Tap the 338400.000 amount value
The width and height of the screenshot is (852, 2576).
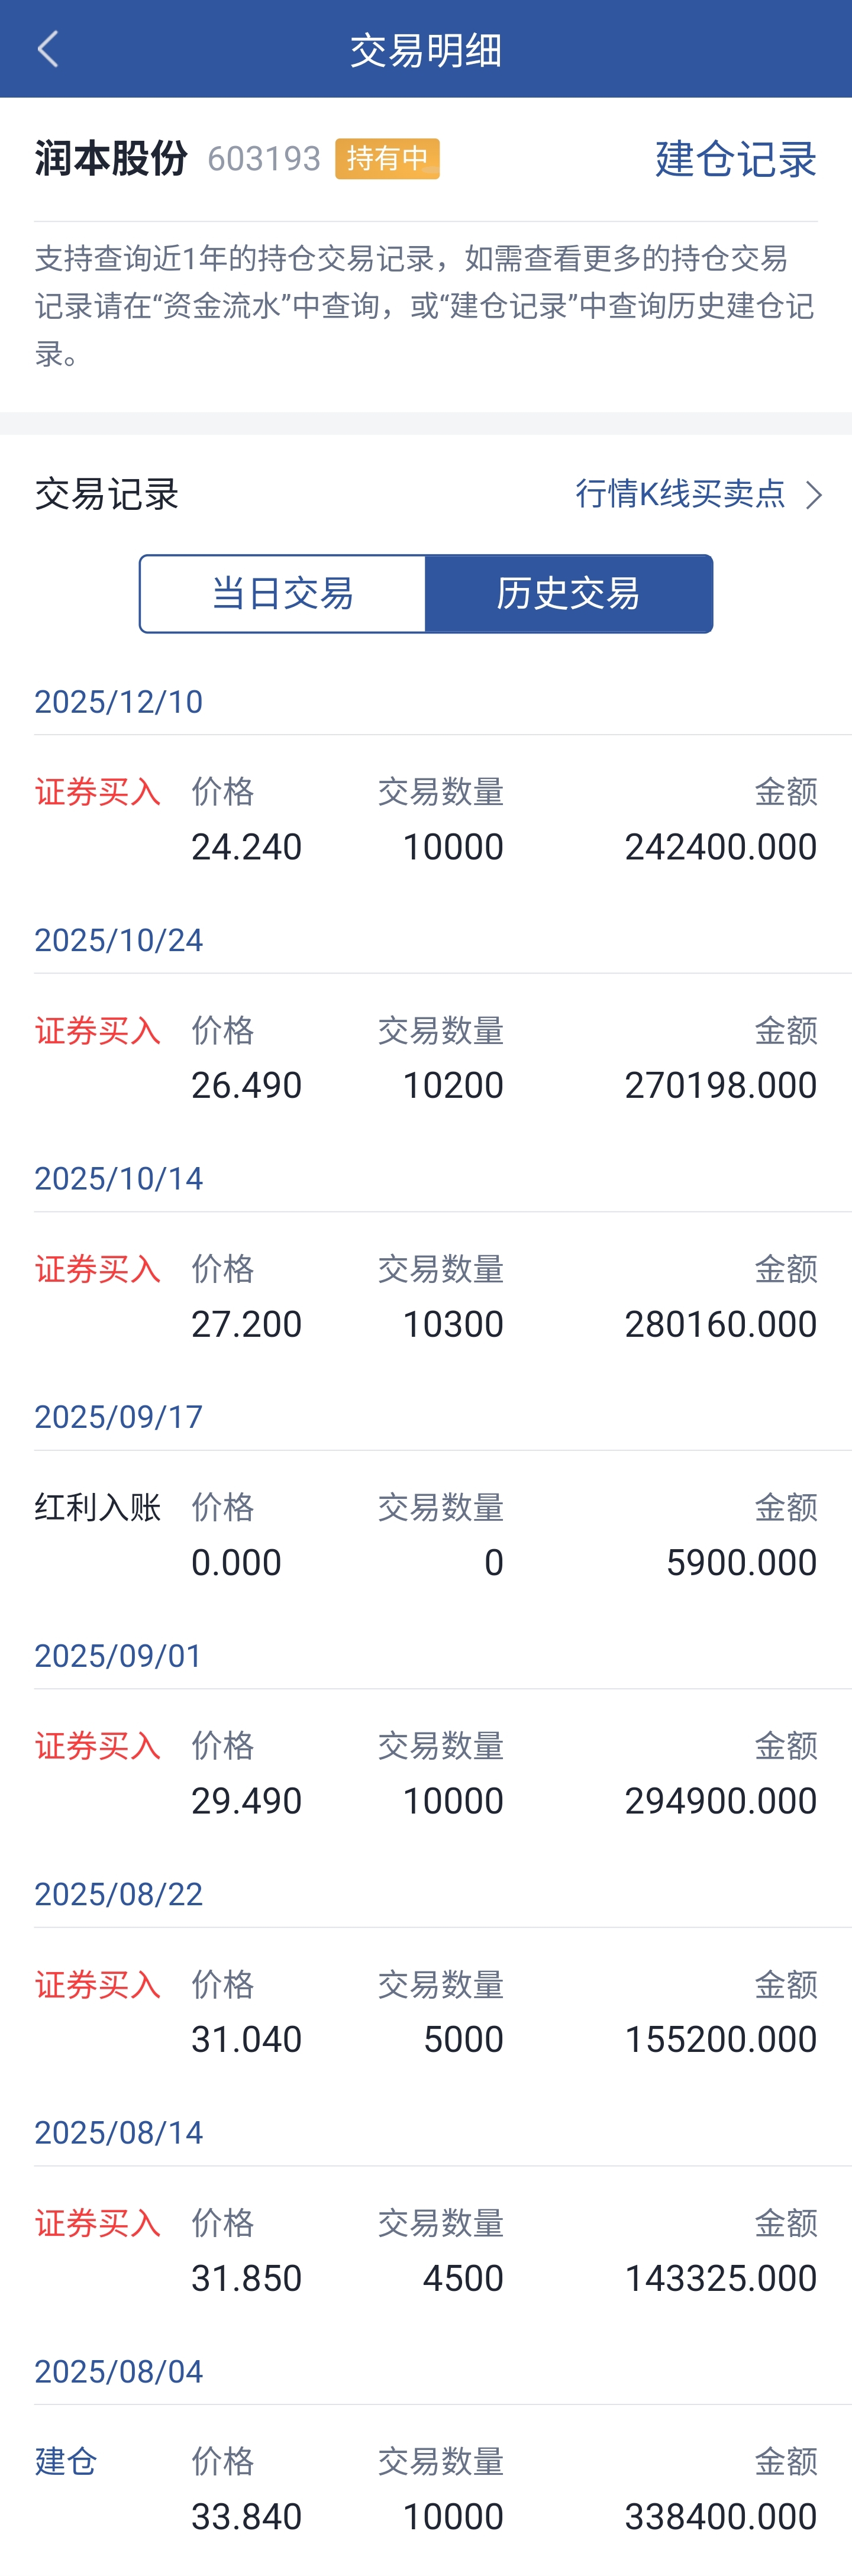point(720,2516)
